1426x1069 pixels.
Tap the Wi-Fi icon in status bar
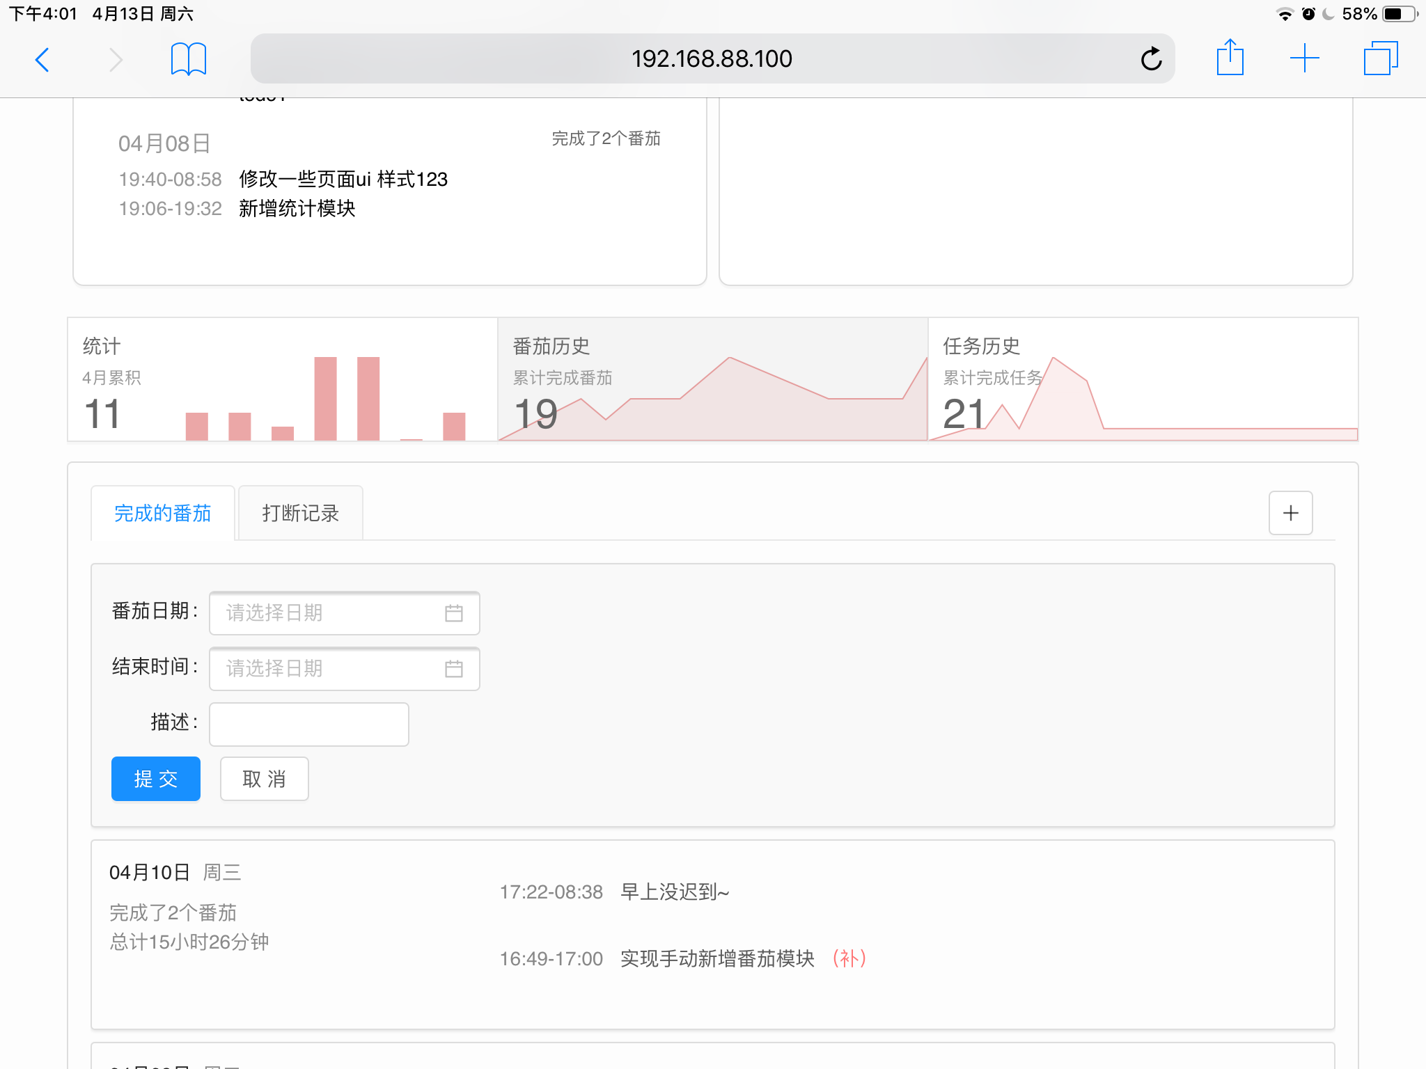point(1285,14)
